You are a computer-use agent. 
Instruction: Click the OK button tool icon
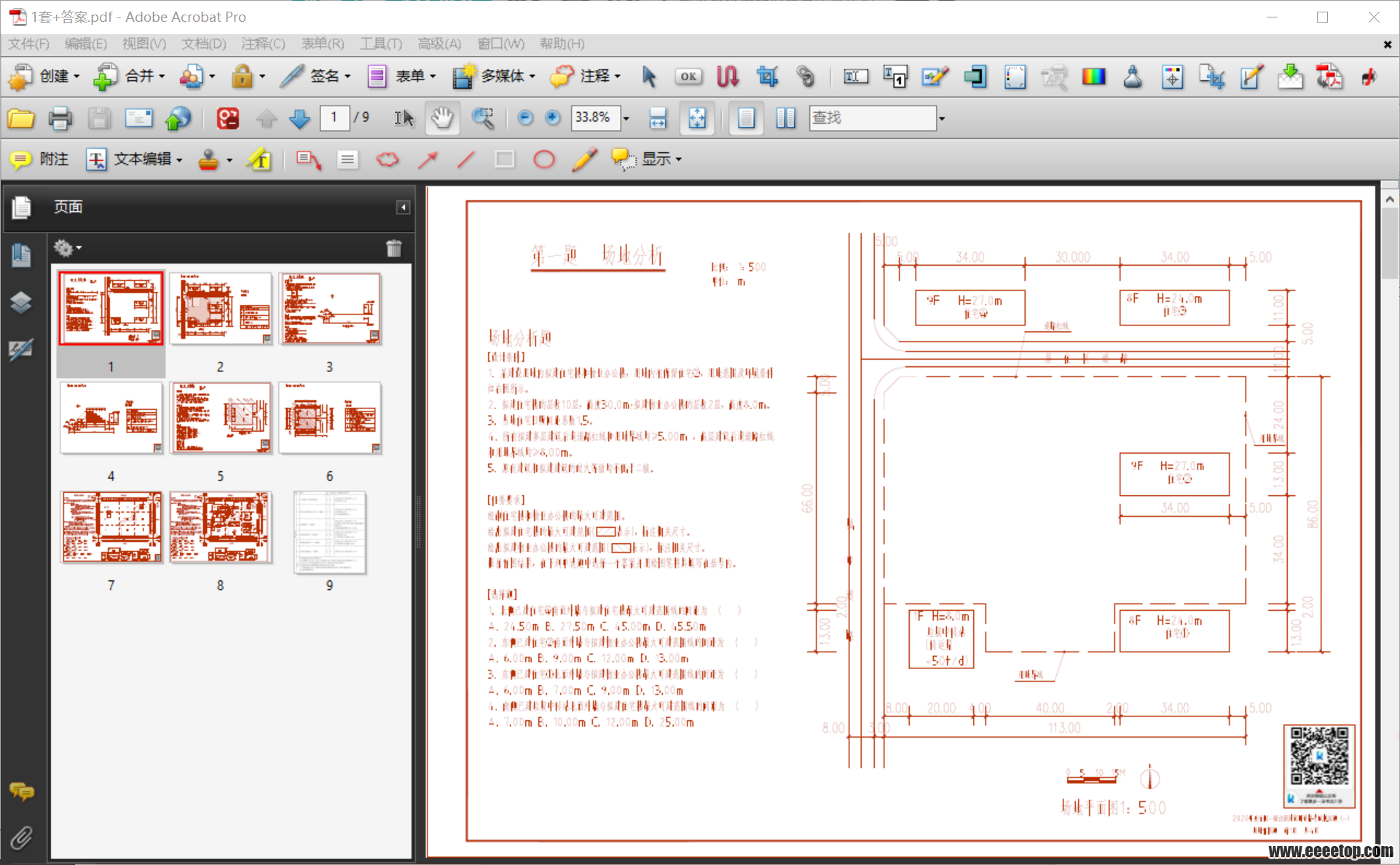click(688, 76)
